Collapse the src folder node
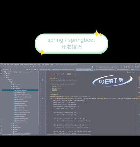This screenshot has height=147, width=140. click(5, 77)
